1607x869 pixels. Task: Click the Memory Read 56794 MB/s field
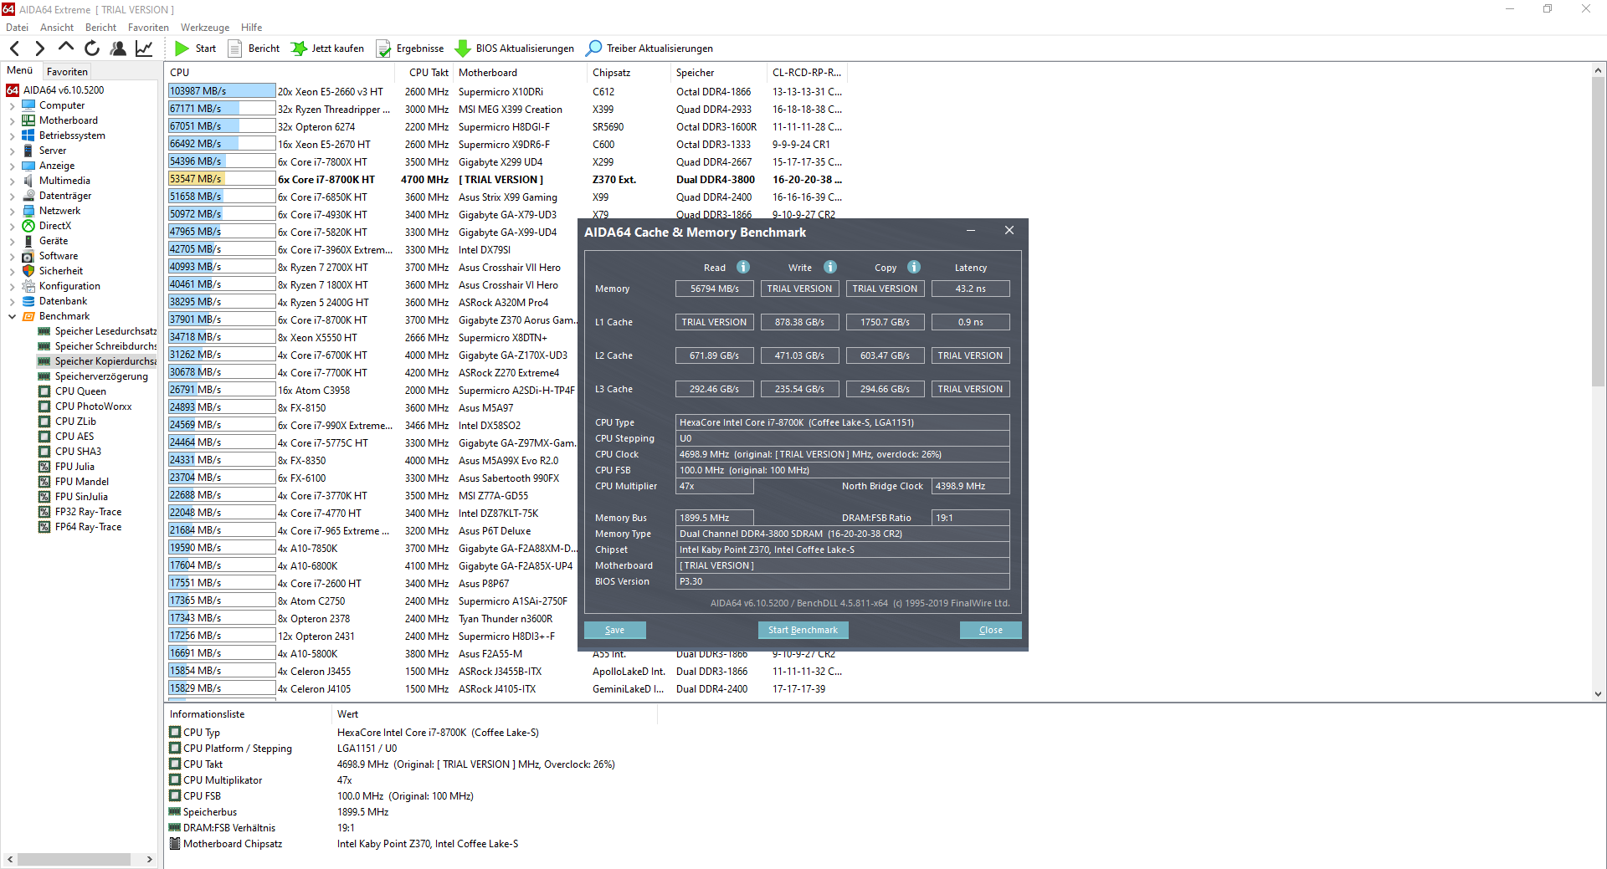point(714,289)
